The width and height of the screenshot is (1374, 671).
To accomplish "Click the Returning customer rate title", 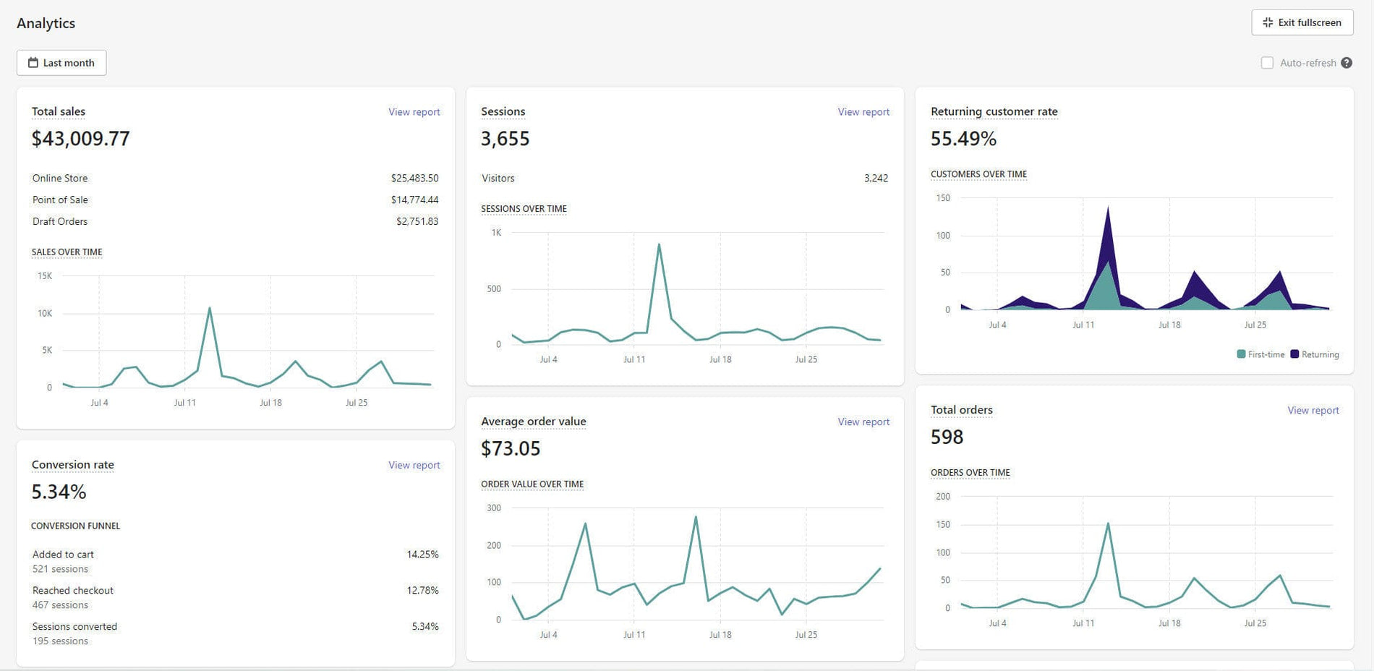I will (x=994, y=111).
